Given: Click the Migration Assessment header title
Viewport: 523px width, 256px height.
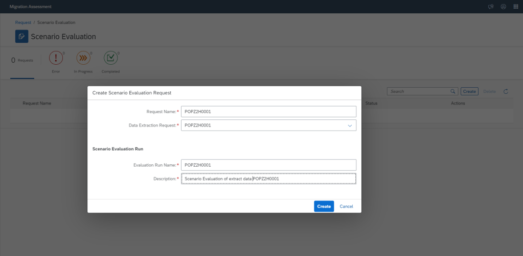Looking at the screenshot, I should tap(30, 6).
